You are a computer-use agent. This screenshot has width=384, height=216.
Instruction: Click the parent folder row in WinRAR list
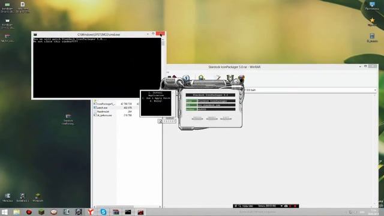[x=95, y=100]
